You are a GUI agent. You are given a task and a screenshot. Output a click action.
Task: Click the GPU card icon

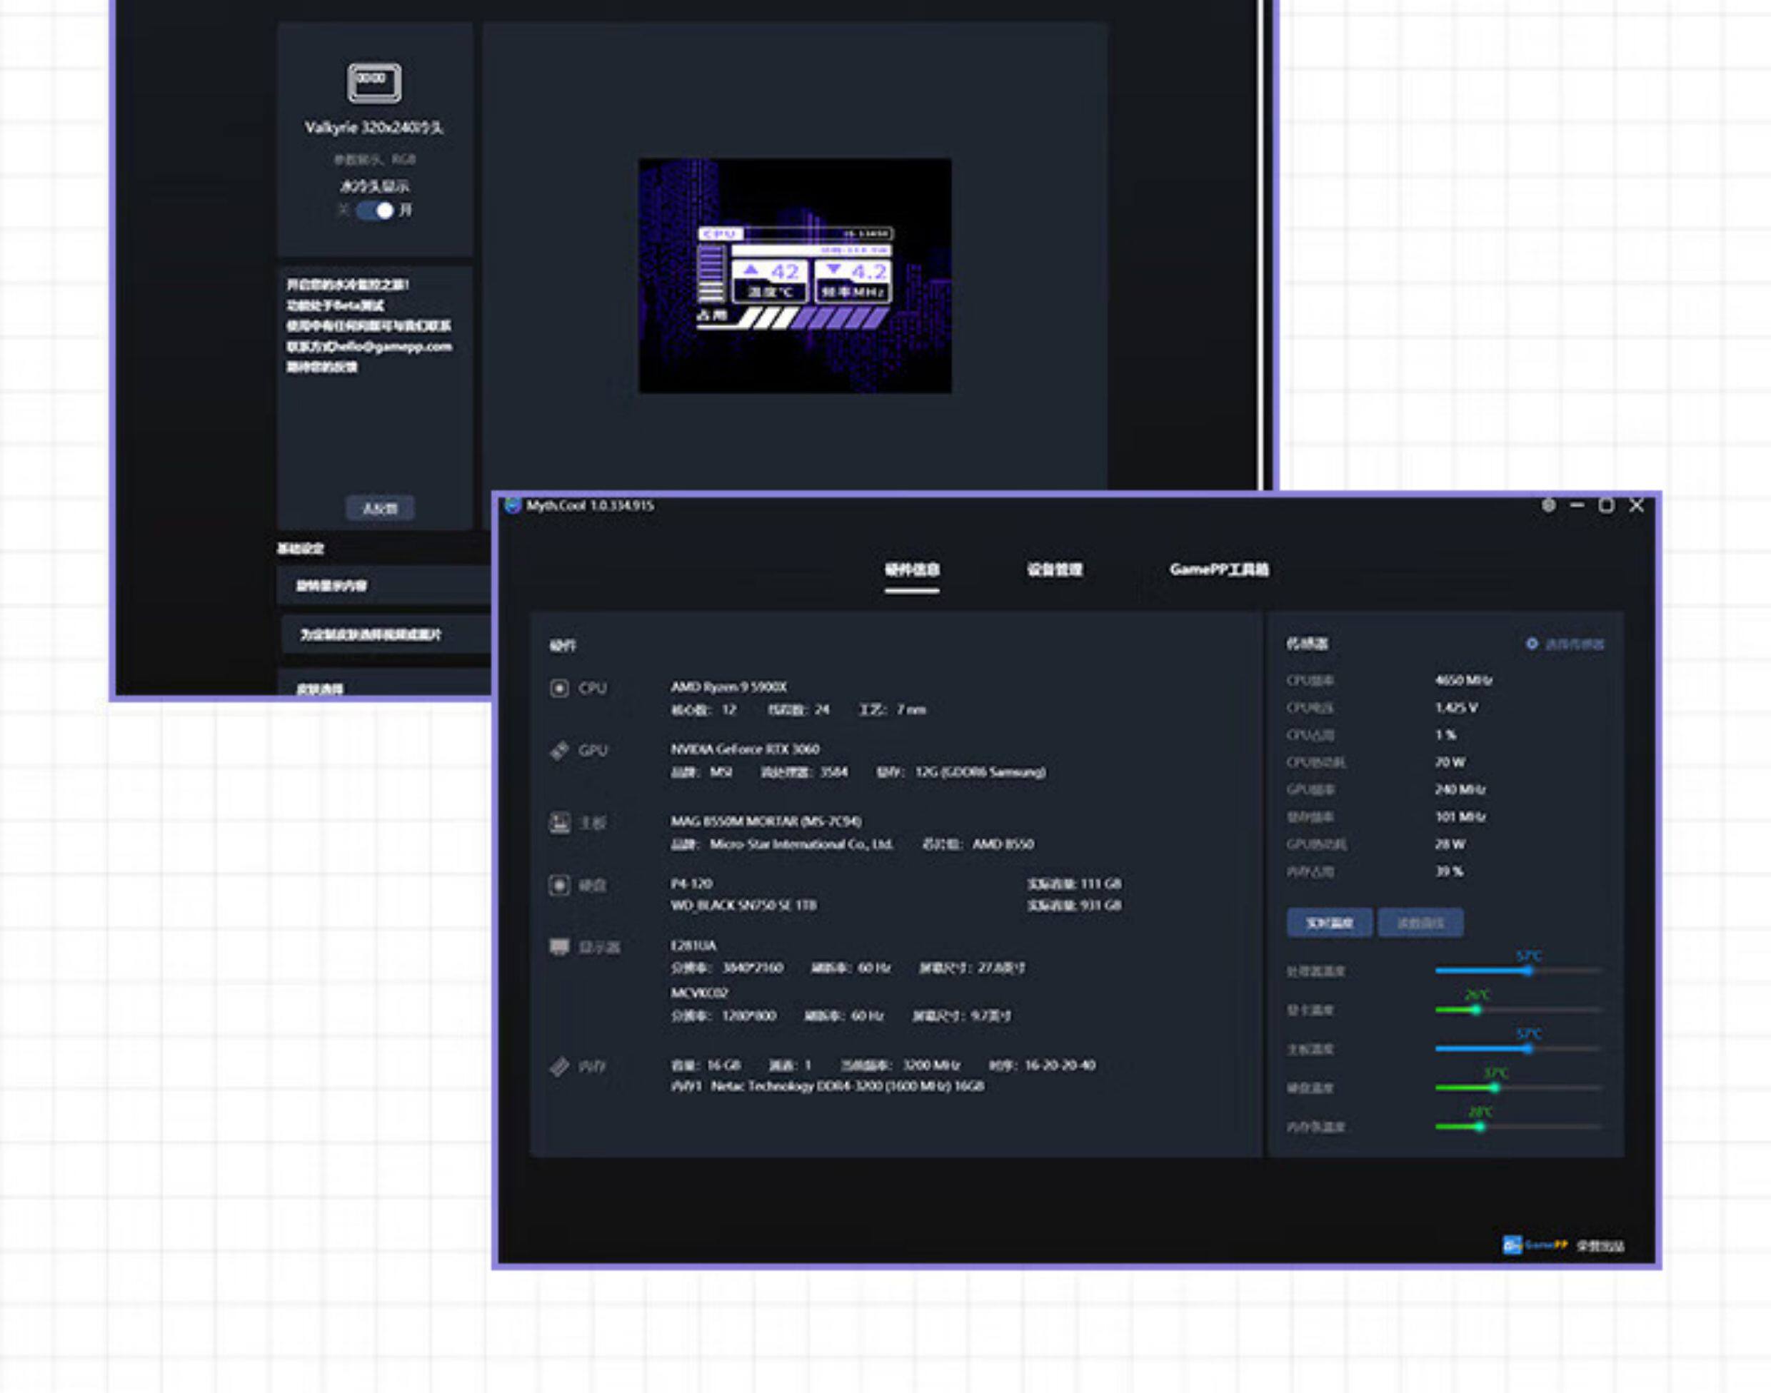click(x=559, y=750)
